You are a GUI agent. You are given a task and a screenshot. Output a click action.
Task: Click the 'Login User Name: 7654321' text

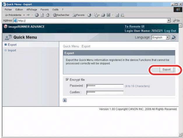pyautogui.click(x=144, y=31)
